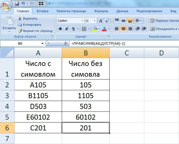This screenshot has height=144, width=179.
Task: Select column D header
Action: [x=161, y=53]
